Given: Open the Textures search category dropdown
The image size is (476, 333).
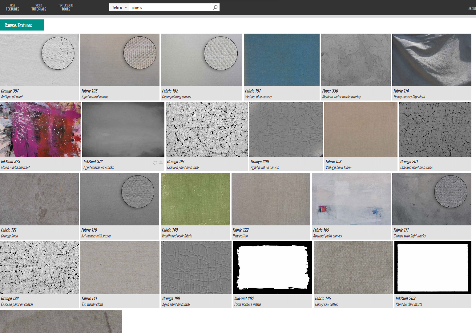Looking at the screenshot, I should 119,7.
